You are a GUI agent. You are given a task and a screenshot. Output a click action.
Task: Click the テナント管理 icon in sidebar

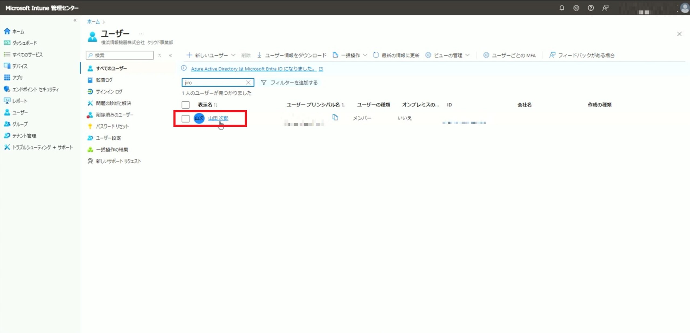[x=7, y=136]
